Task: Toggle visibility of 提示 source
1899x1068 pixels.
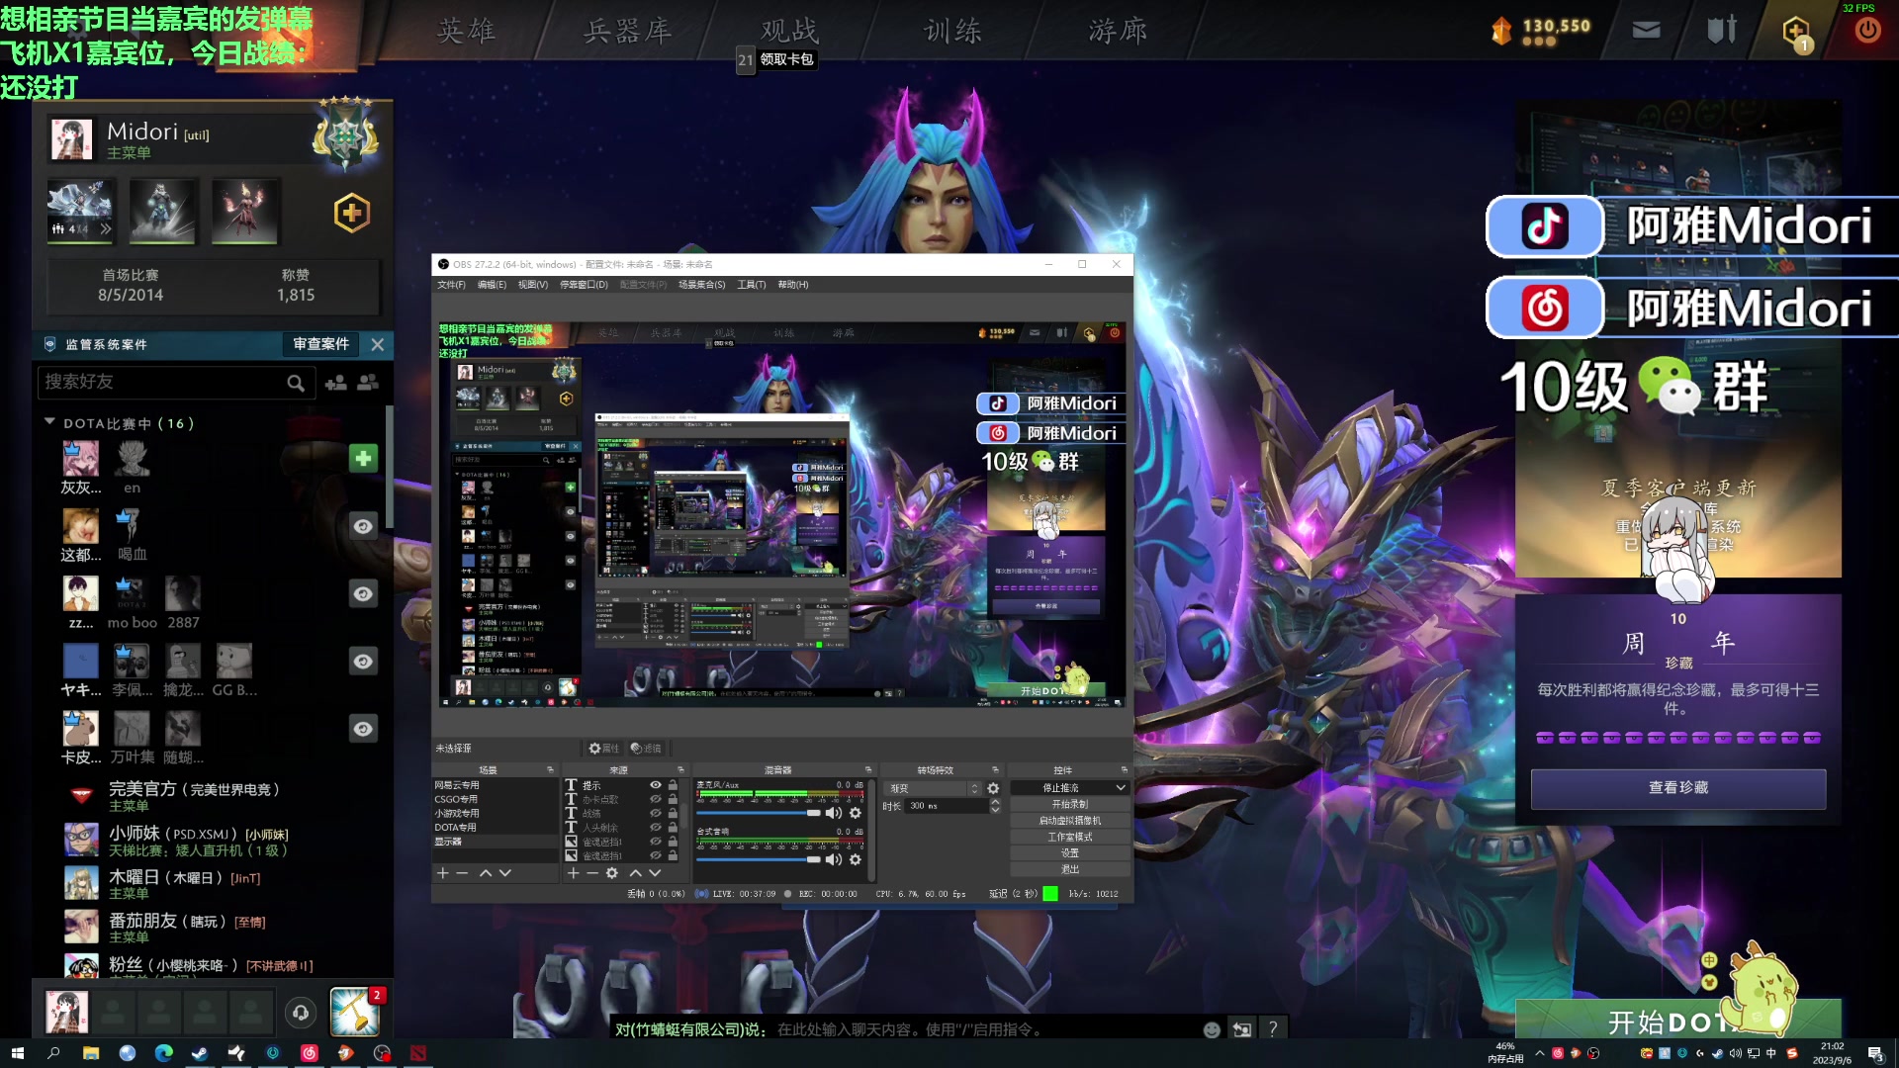Action: [x=655, y=785]
